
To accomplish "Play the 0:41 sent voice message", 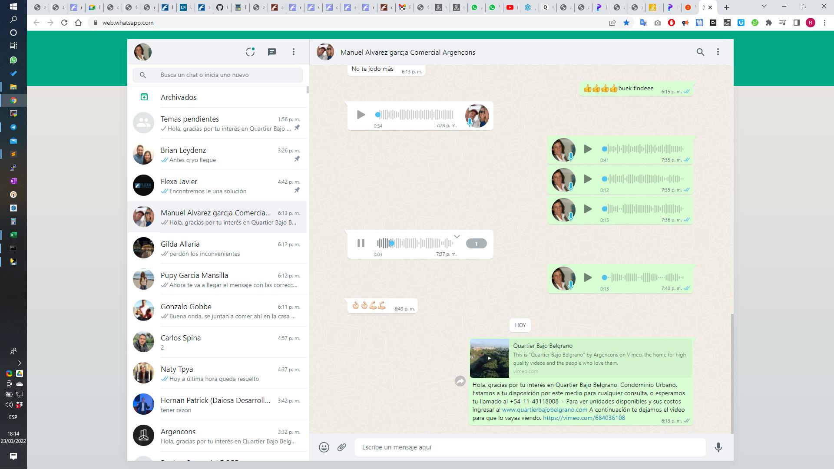I will [x=588, y=149].
